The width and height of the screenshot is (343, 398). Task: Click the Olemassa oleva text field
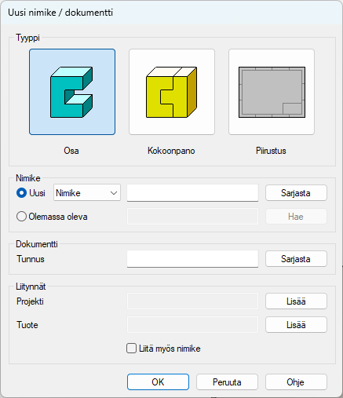(x=192, y=217)
